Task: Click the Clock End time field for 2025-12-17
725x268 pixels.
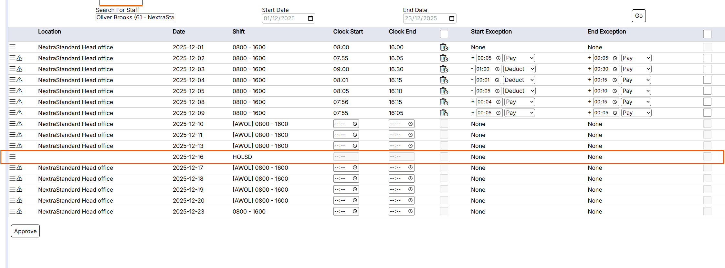Action: (x=402, y=167)
